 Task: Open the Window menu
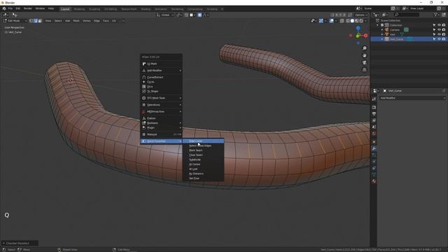point(40,8)
